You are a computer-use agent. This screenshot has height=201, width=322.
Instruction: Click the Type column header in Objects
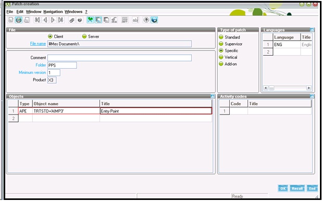26,104
